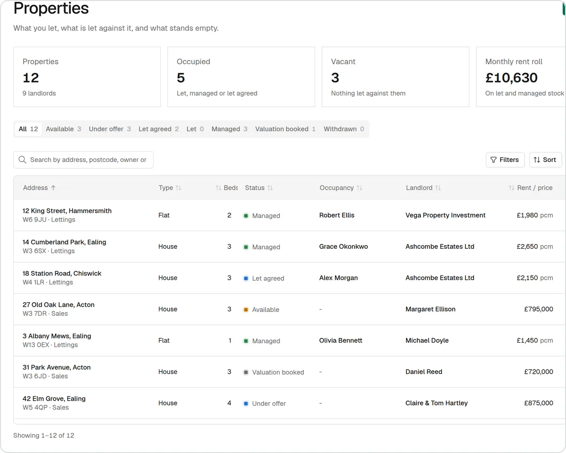Click the funnel icon in Filters
566x453 pixels.
click(x=493, y=160)
